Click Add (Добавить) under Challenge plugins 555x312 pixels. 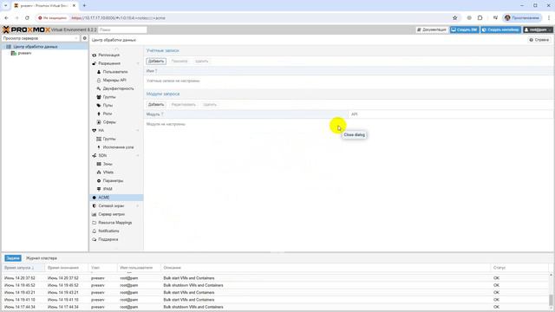tap(156, 105)
